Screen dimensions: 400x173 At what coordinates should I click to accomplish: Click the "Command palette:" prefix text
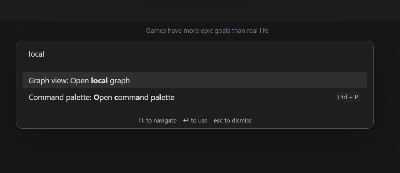click(x=60, y=98)
